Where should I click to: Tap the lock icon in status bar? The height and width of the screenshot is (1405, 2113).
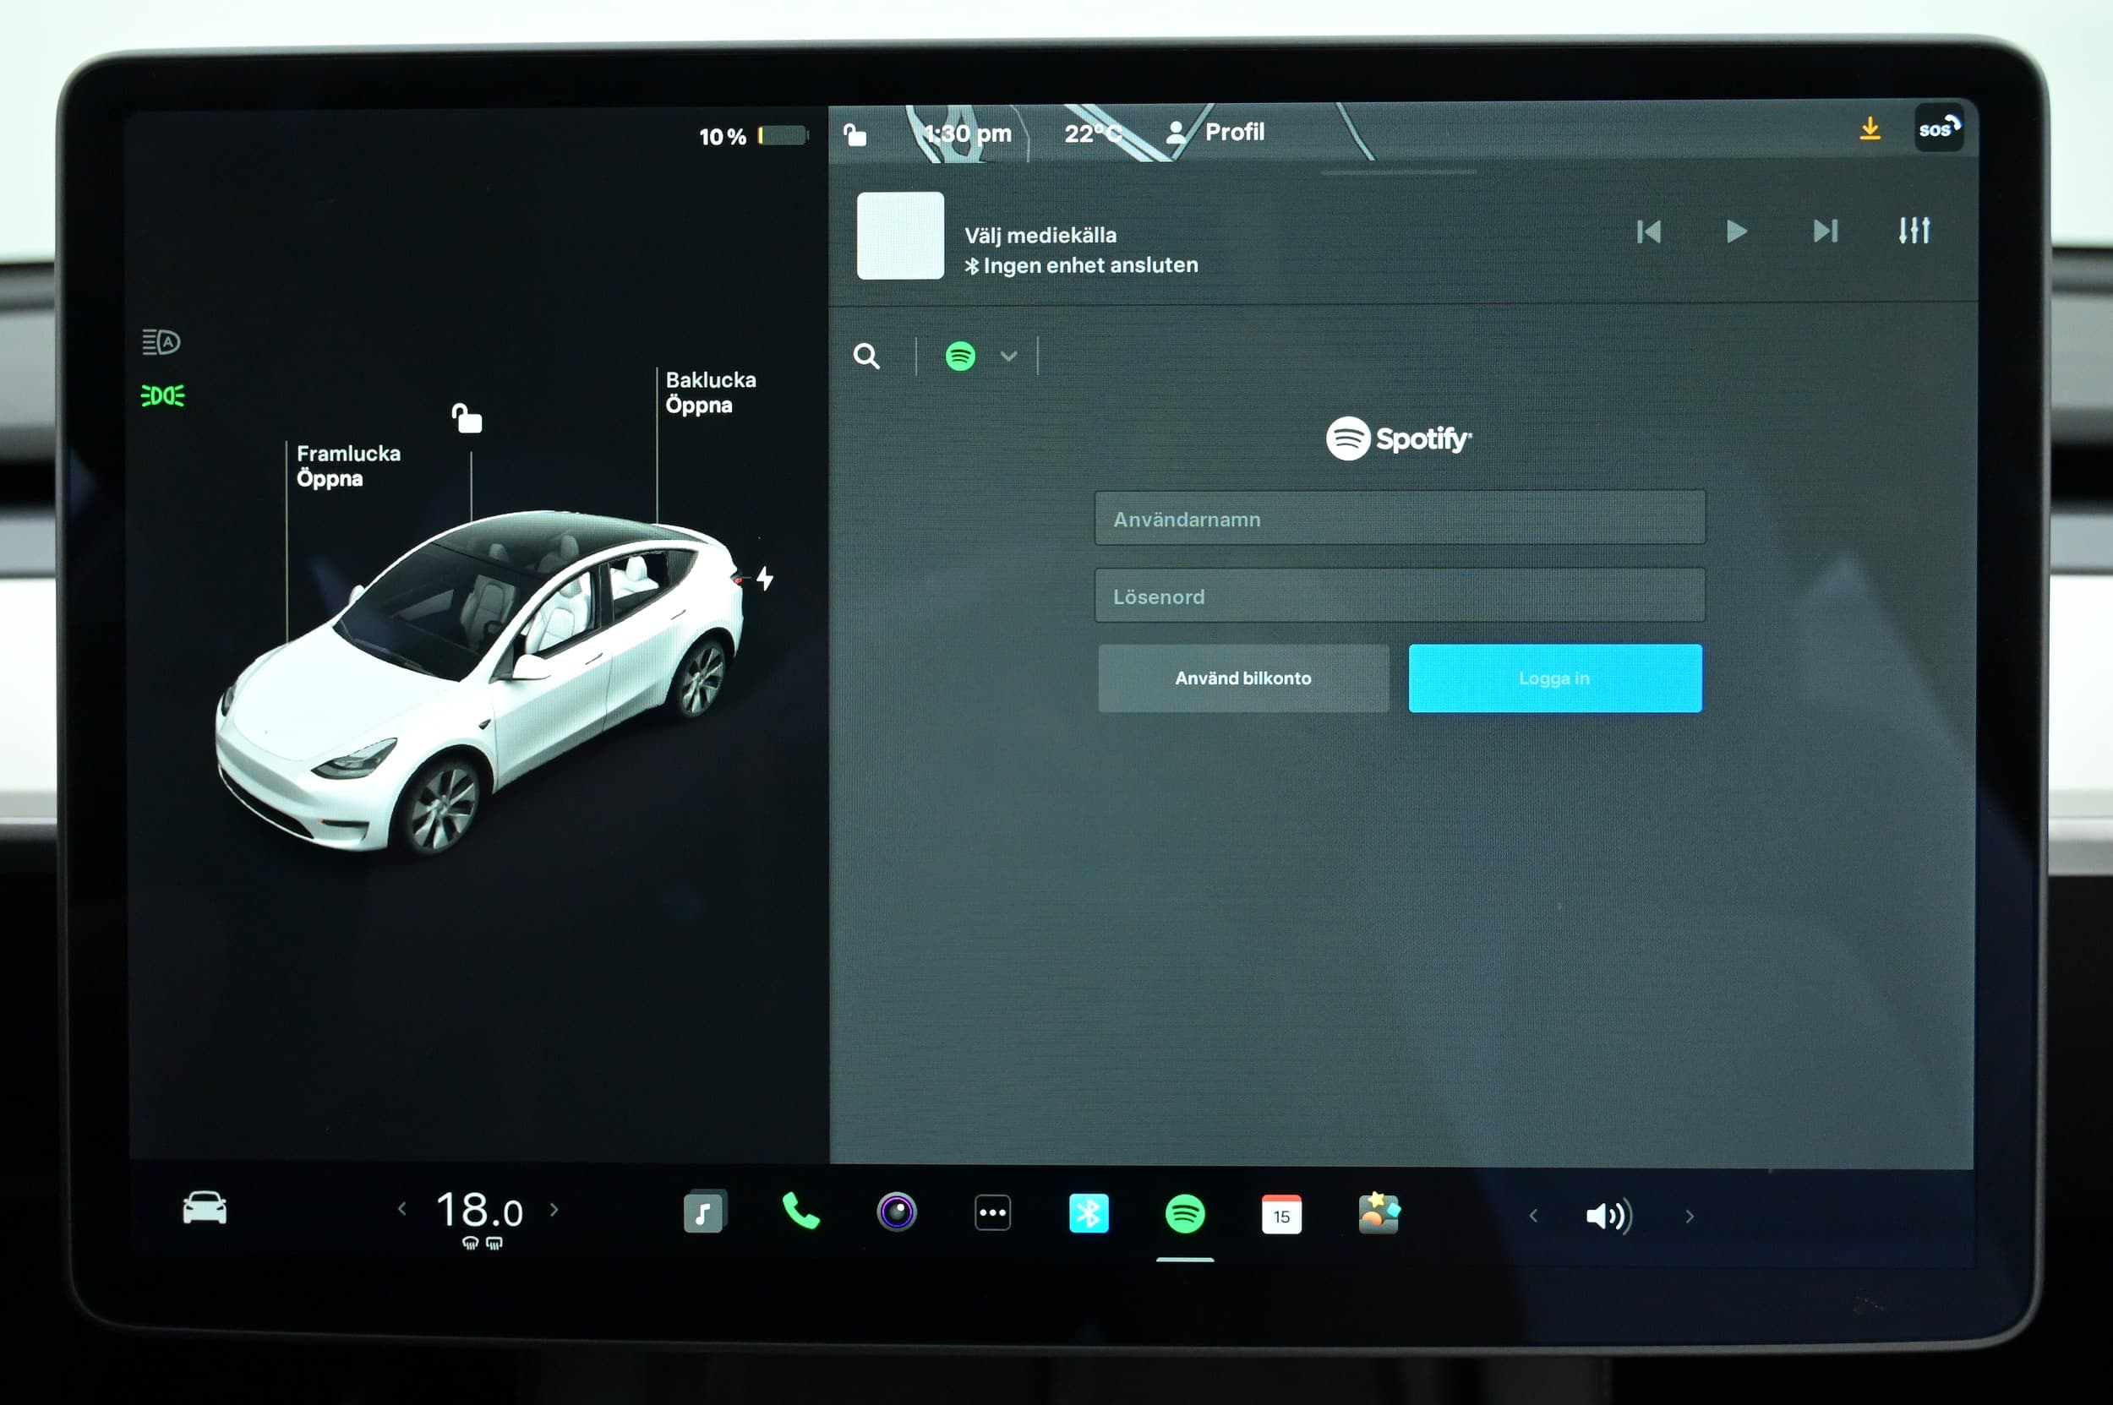tap(855, 134)
